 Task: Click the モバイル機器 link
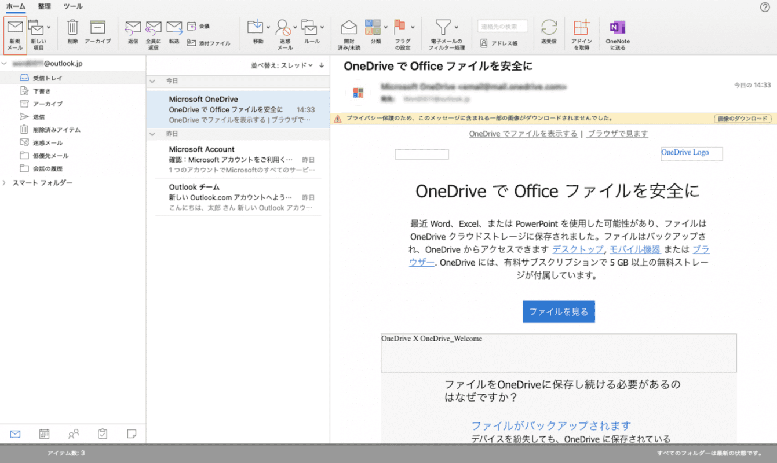click(635, 249)
